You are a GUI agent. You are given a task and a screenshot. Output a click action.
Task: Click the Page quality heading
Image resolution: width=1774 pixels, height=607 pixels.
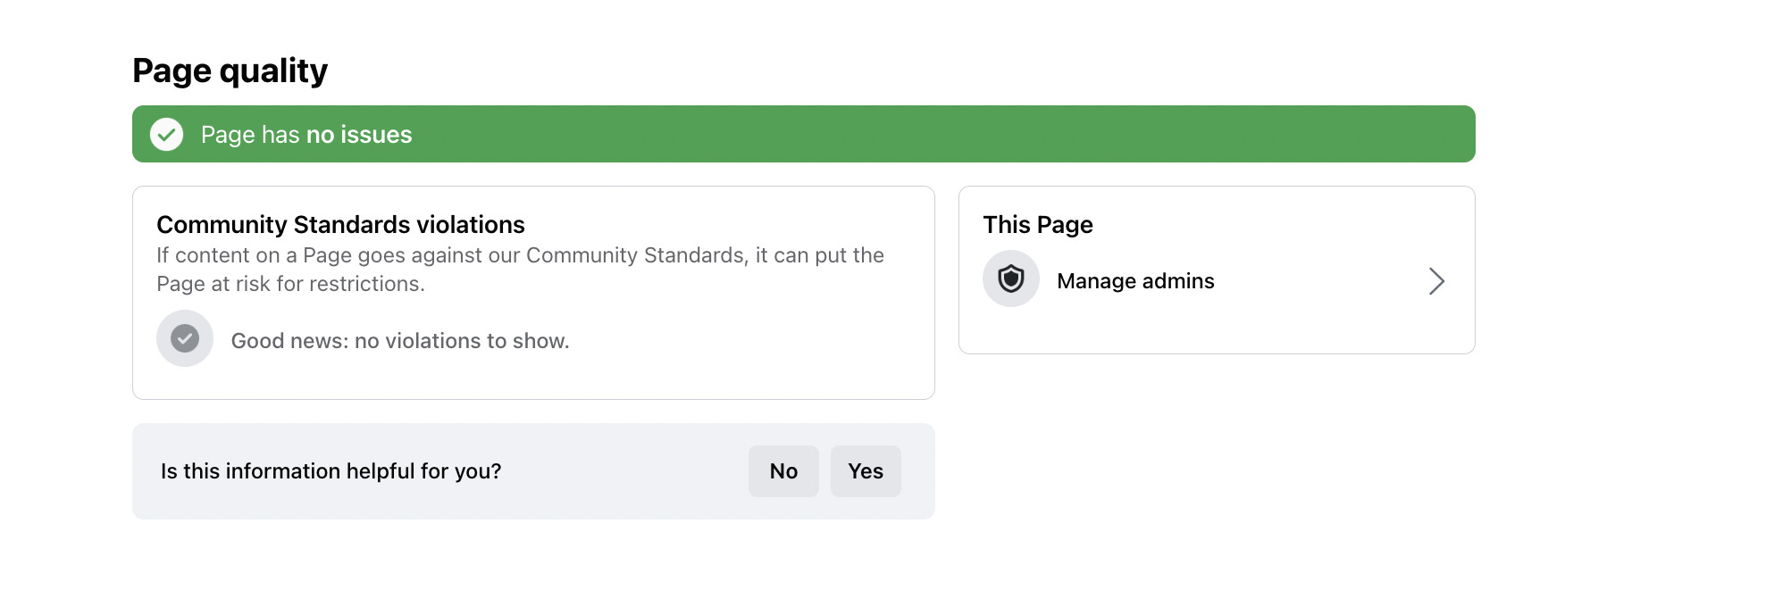click(230, 71)
